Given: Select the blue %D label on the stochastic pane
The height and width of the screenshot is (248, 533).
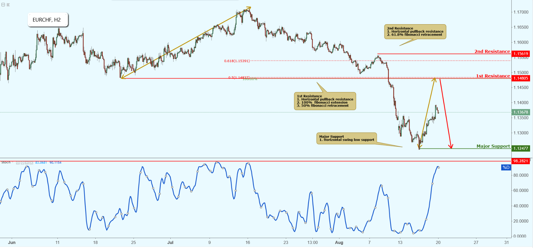Looking at the screenshot, I should click(x=506, y=167).
